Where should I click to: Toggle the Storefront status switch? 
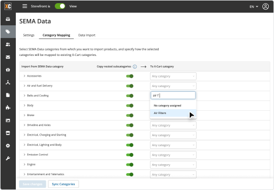click(60, 6)
